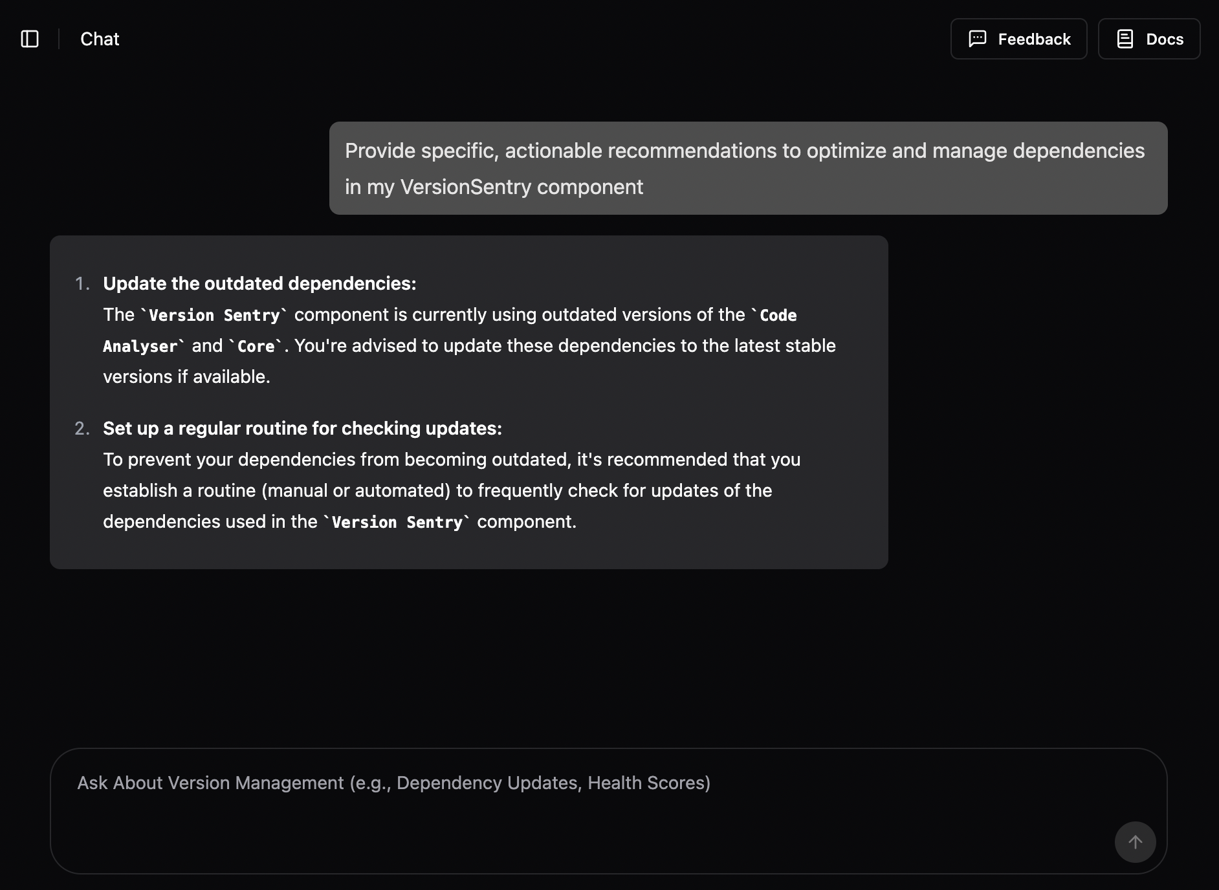Viewport: 1219px width, 890px height.
Task: Click the user message about VersionSentry component
Action: (748, 168)
